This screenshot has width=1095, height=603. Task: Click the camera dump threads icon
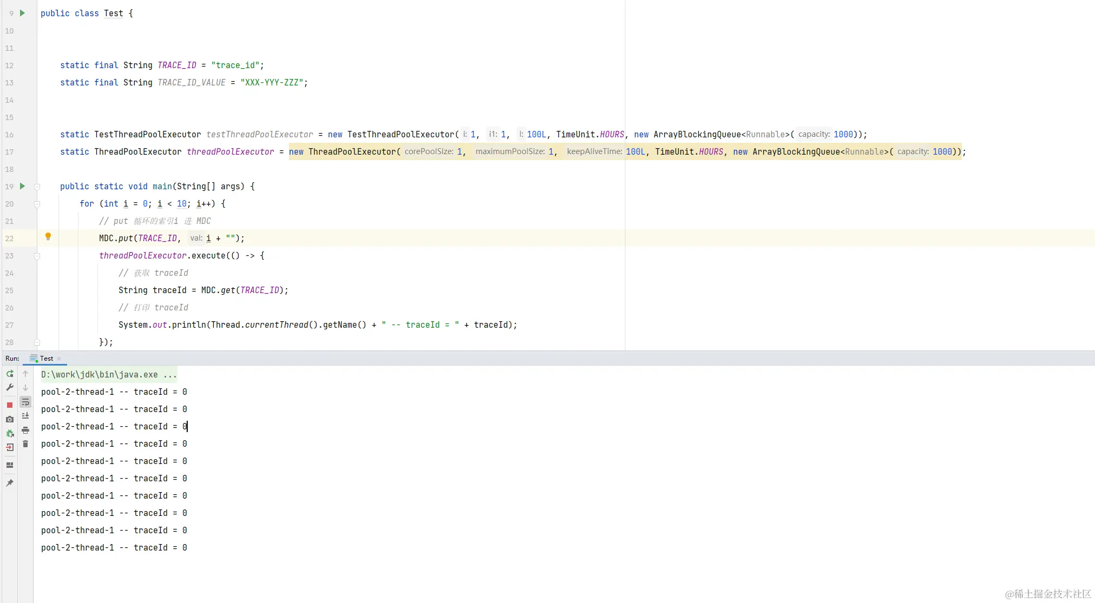click(x=10, y=419)
